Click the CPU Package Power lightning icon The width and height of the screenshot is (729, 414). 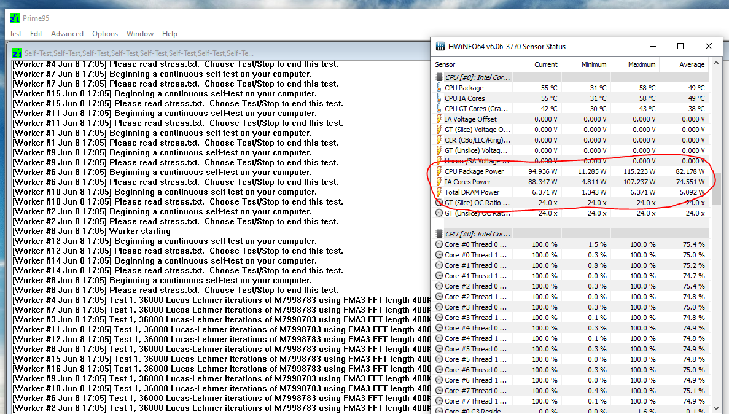click(439, 171)
